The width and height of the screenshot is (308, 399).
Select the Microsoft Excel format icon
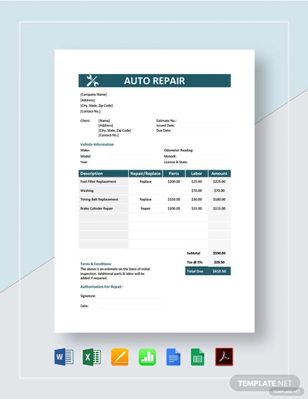(92, 357)
